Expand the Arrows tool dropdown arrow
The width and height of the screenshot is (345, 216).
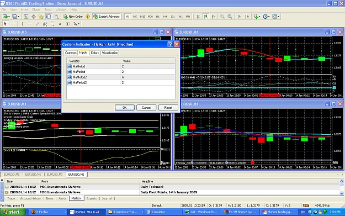pyautogui.click(x=78, y=24)
